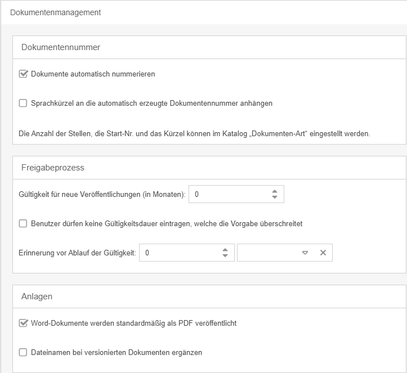The height and width of the screenshot is (373, 407).
Task: Tick the Benutzer dürfen keine Gültigkeitsdauer checkbox
Action: 23,223
